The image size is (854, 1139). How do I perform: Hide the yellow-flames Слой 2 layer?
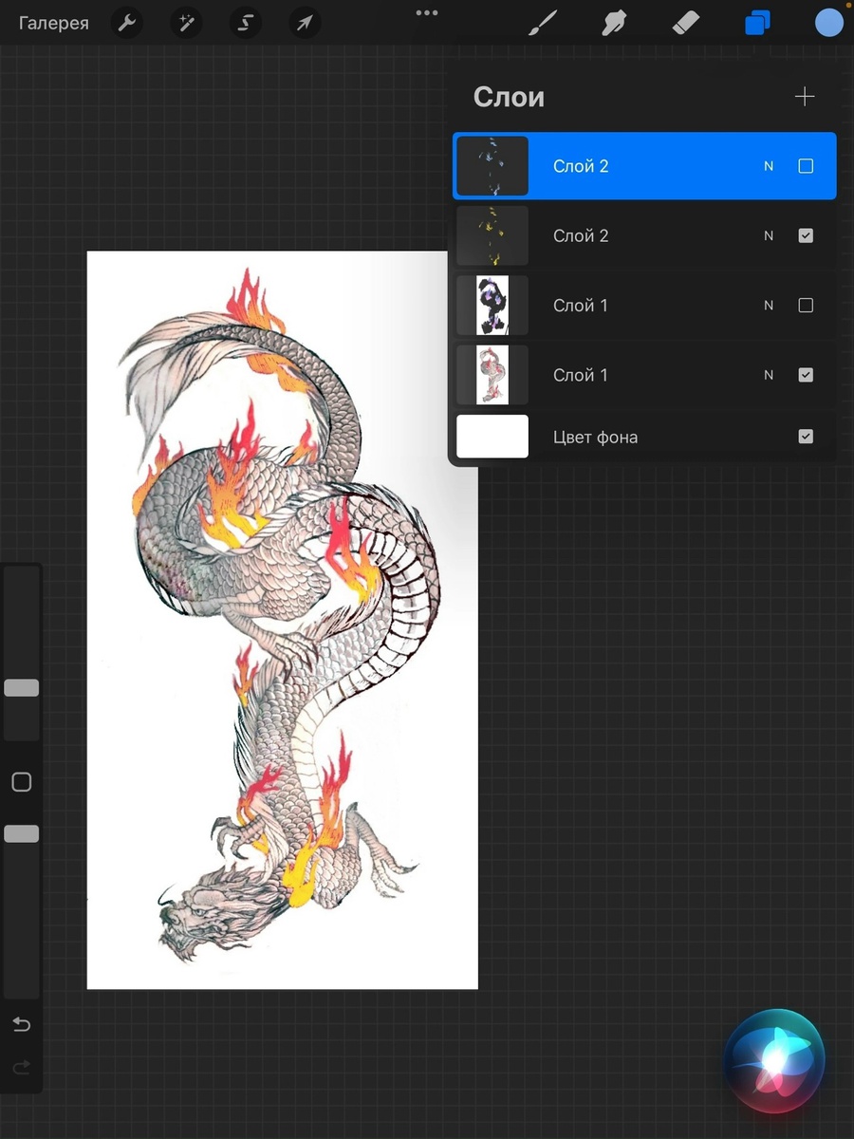pyautogui.click(x=806, y=235)
